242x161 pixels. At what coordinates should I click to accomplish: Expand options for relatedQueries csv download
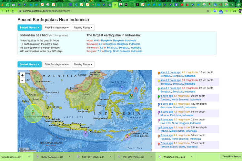tap(29, 157)
